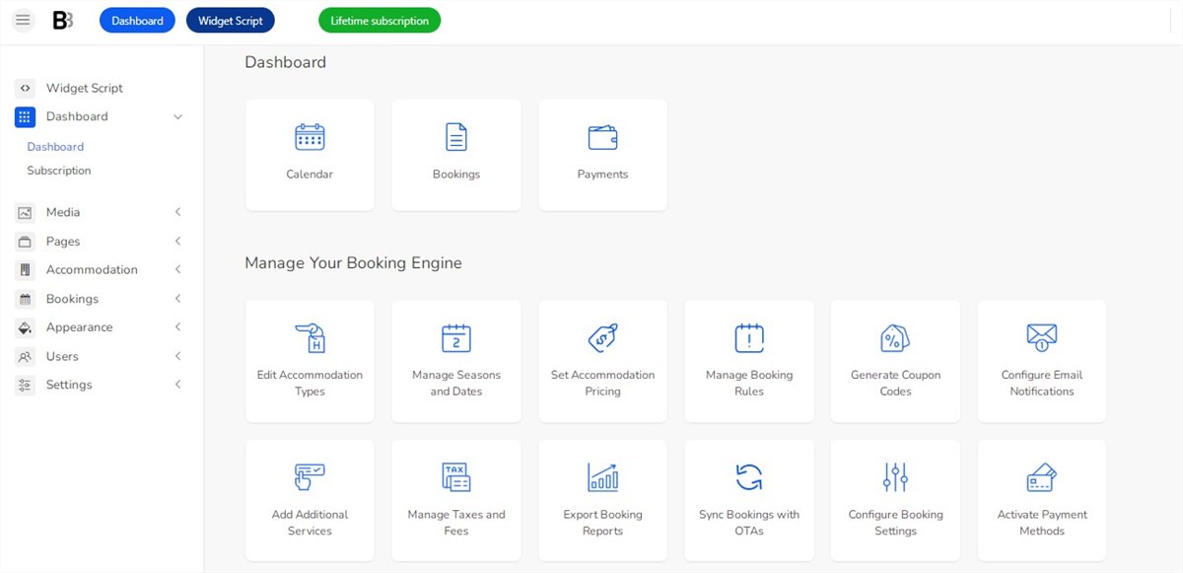Select the Media sidebar entry
1183x573 pixels.
pyautogui.click(x=61, y=212)
